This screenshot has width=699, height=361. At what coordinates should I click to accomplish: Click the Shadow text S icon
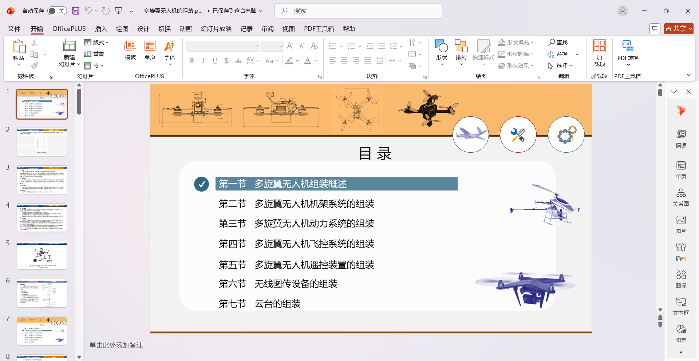click(226, 61)
